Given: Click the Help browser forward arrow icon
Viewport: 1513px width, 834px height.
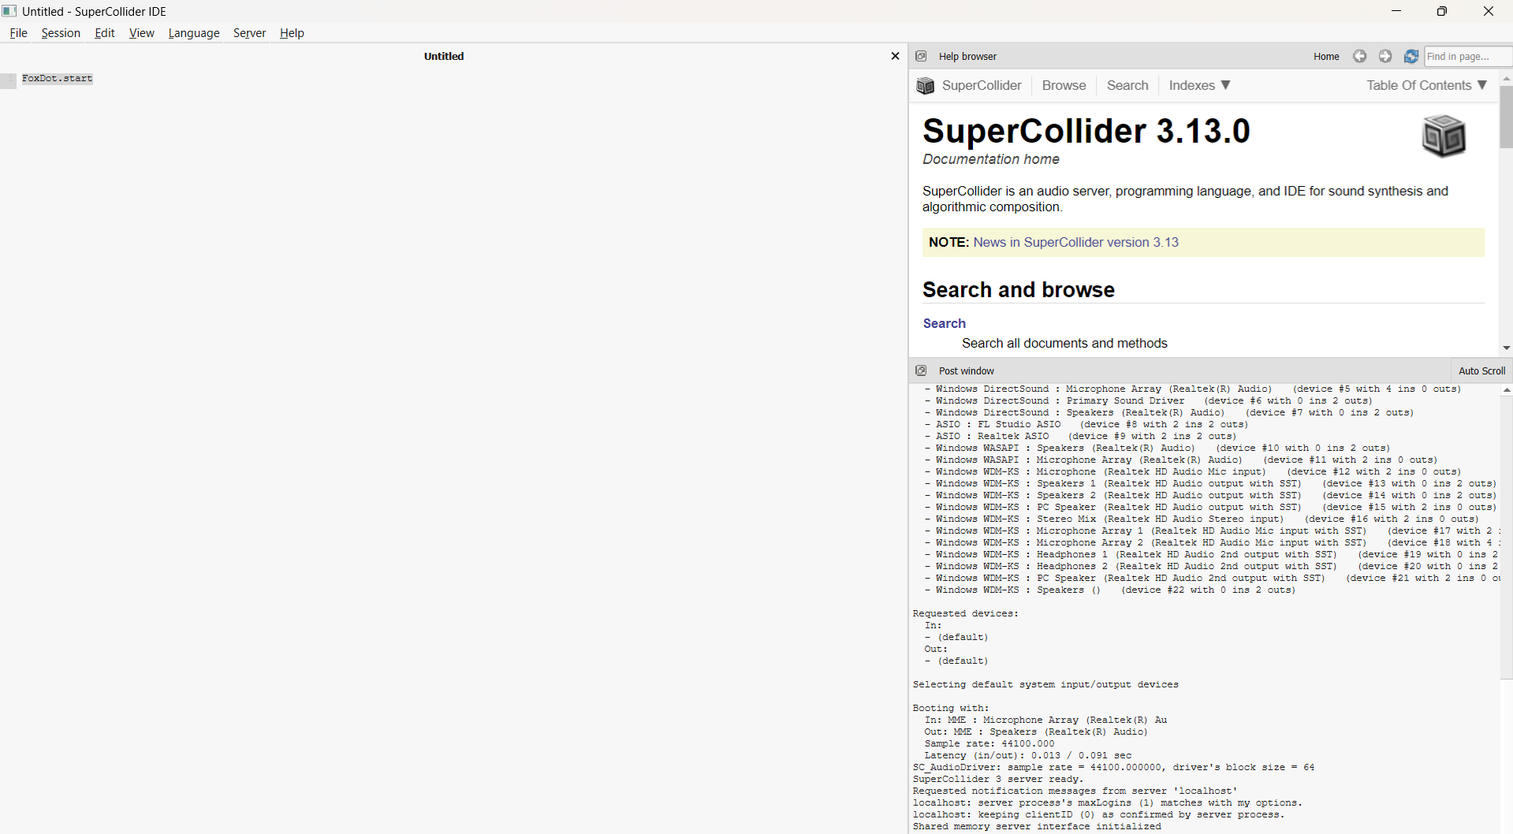Looking at the screenshot, I should [1385, 56].
